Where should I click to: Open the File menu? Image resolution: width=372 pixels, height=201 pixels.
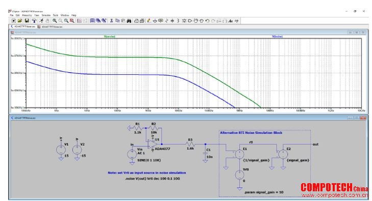pyautogui.click(x=12, y=15)
